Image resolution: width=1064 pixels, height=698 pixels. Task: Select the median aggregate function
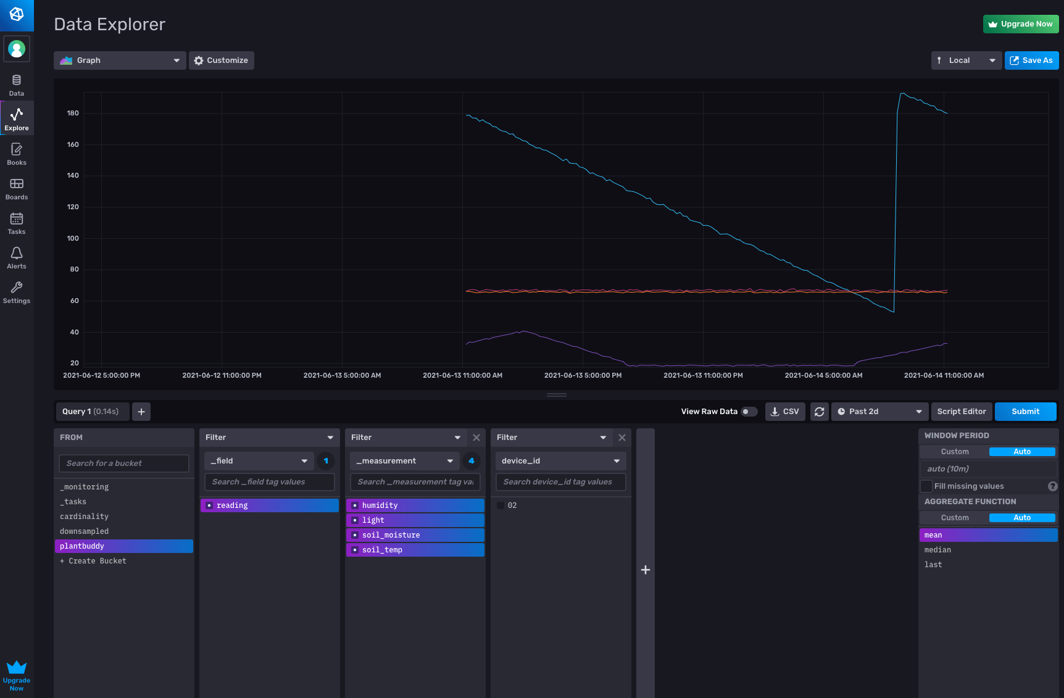pos(937,549)
